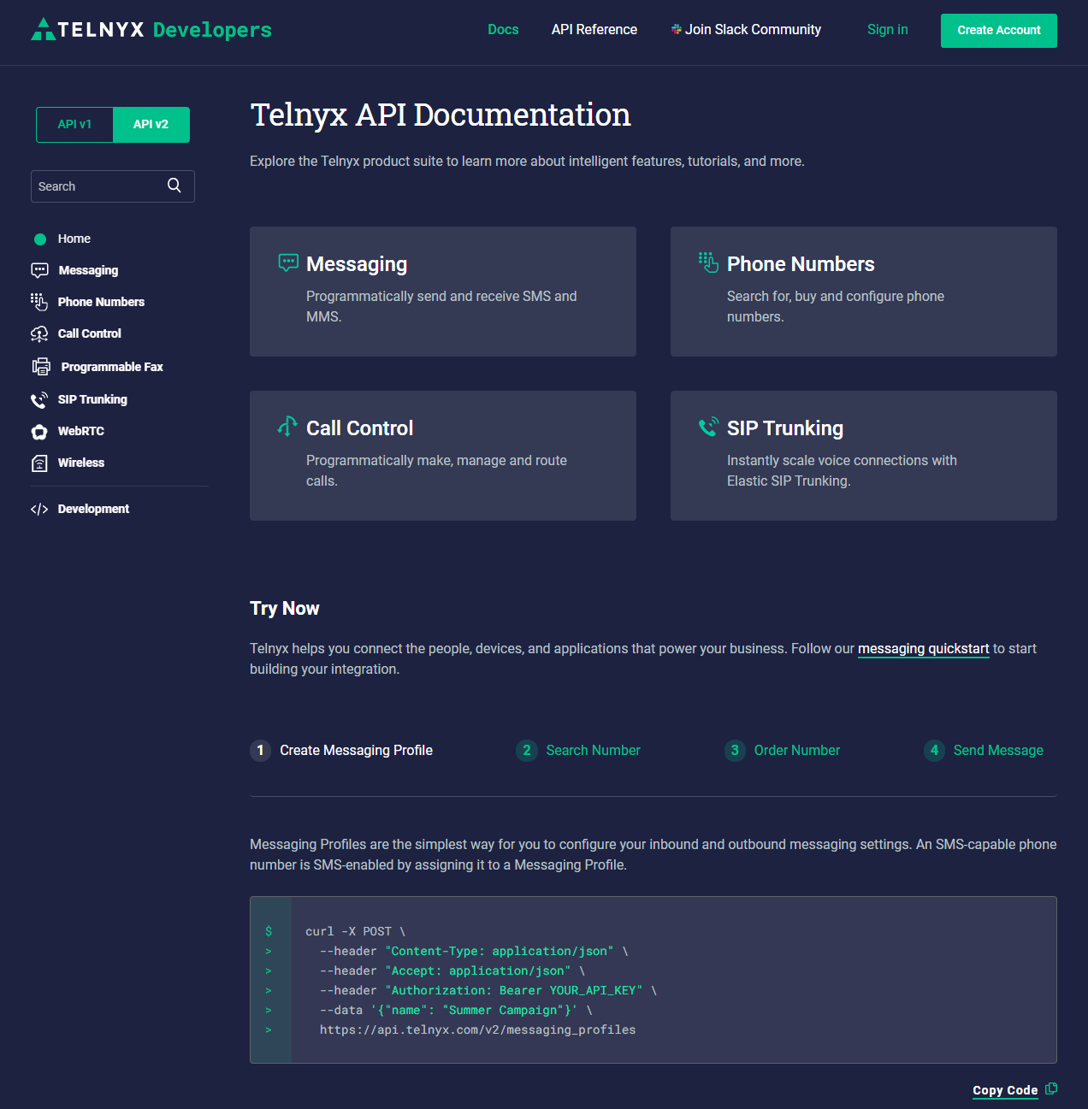
Task: Select step 3 Order Number
Action: point(782,751)
